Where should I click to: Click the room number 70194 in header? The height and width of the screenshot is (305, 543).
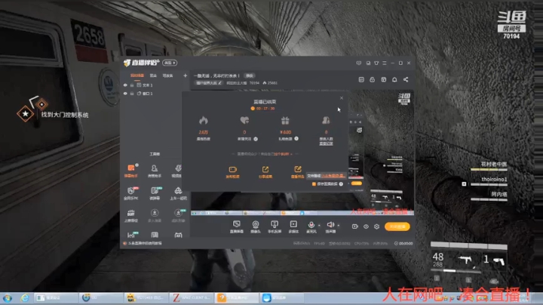[x=254, y=83]
